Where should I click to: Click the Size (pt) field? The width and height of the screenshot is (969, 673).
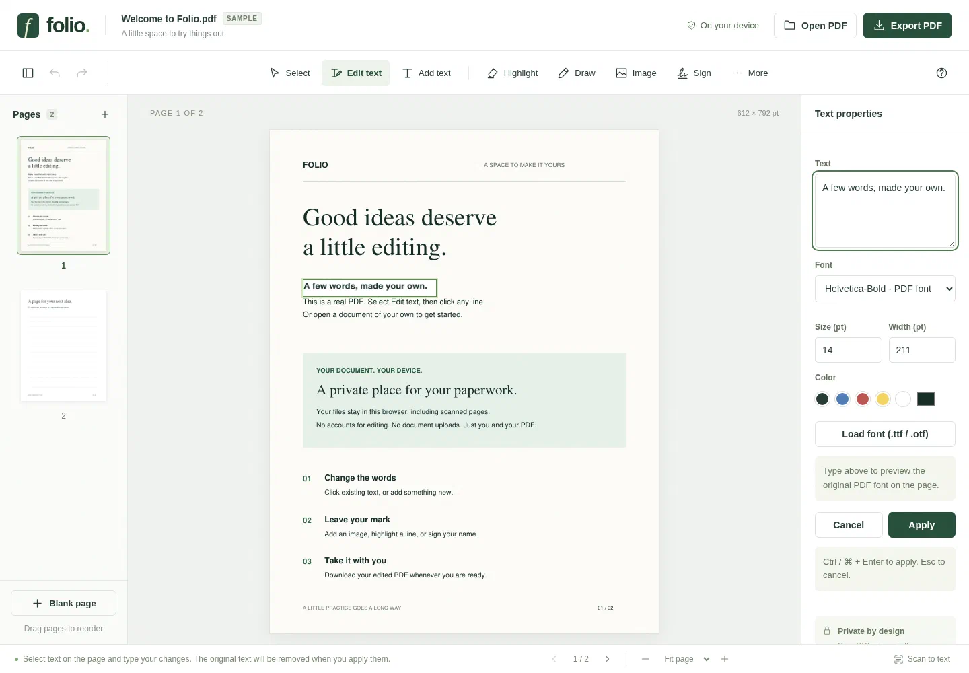(x=848, y=350)
